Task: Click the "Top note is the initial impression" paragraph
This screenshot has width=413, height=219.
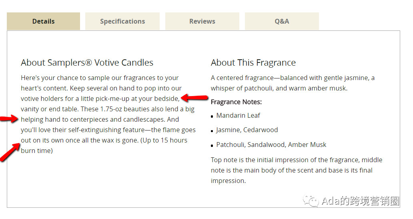Action: coord(297,170)
